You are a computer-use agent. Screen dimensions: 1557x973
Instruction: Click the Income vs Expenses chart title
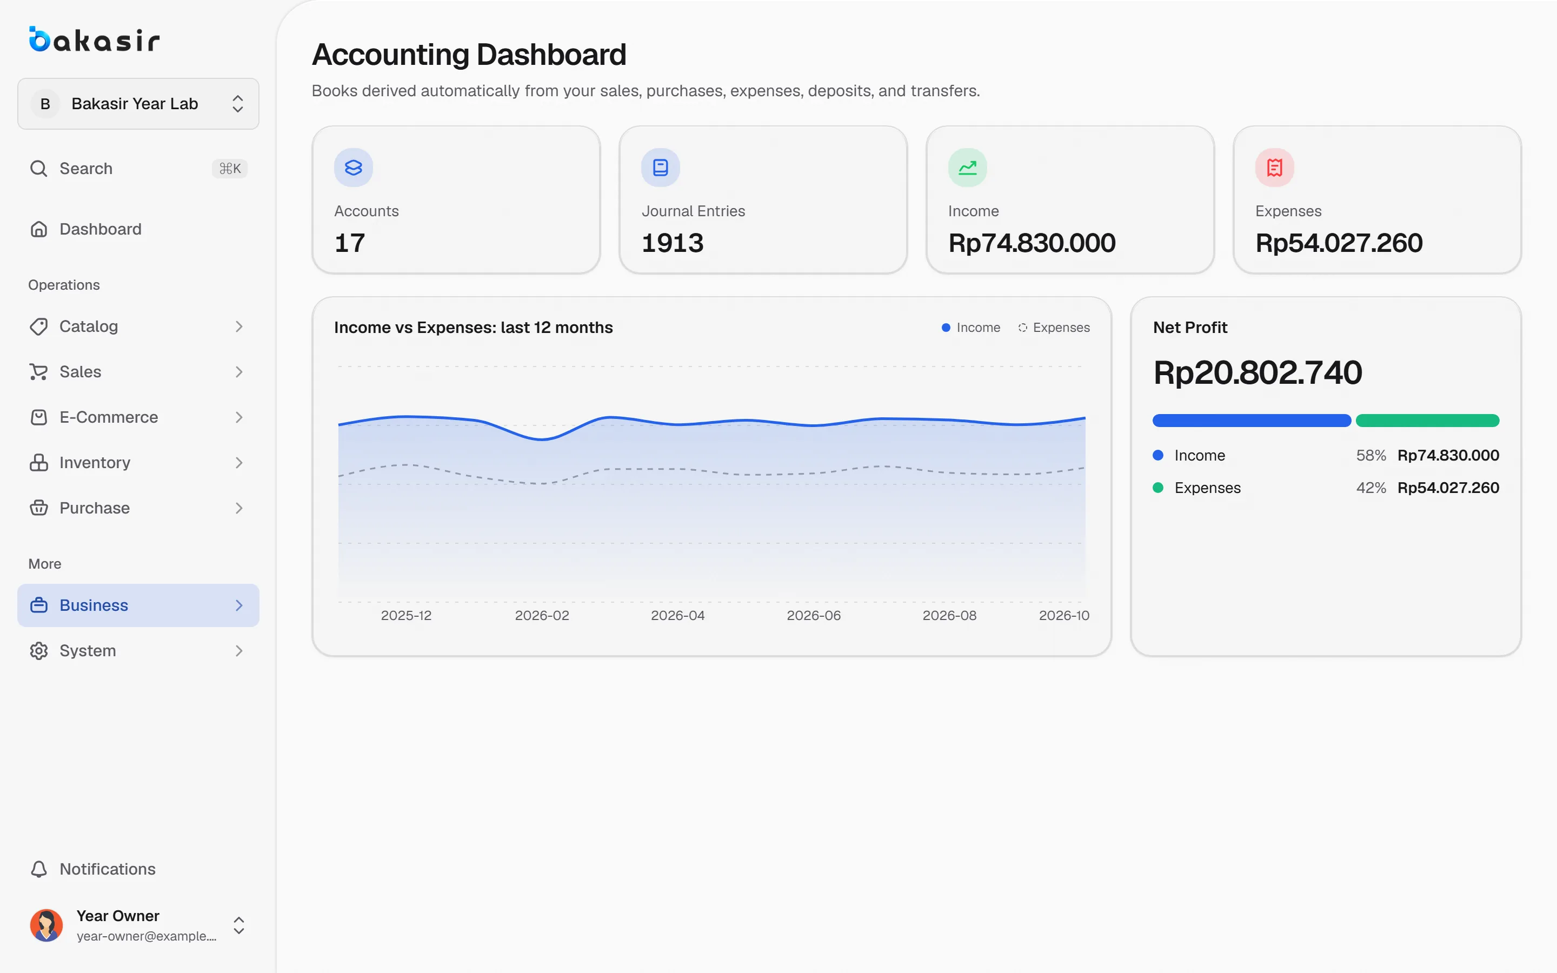[473, 328]
